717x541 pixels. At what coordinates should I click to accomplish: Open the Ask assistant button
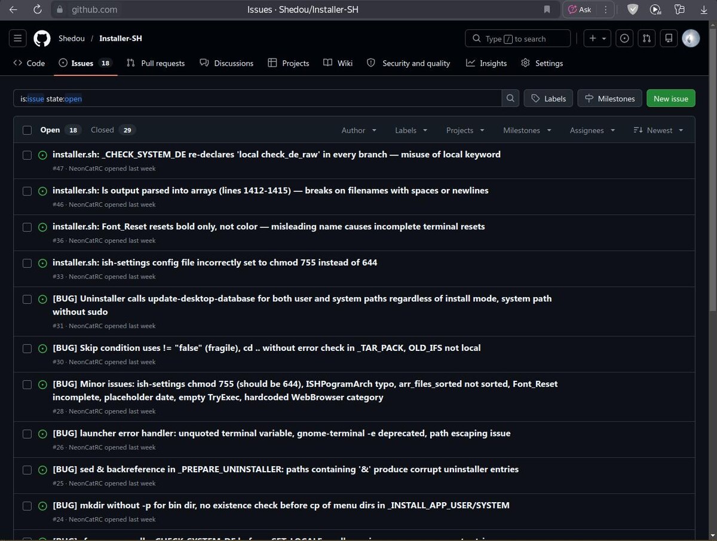(580, 10)
